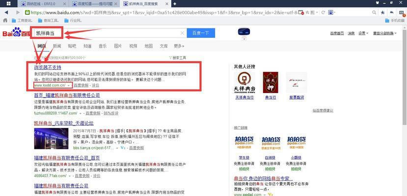Screen dimensions: 407x196
Task: Open the 行业网 bookmark folder
Action: pyautogui.click(x=73, y=21)
